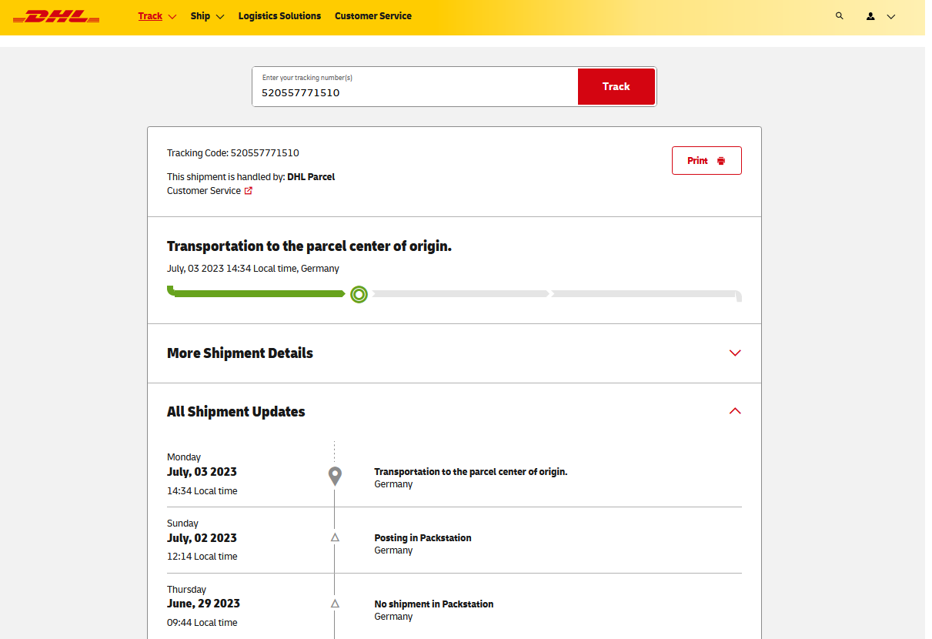
Task: Expand More Shipment Details section
Action: pyautogui.click(x=734, y=353)
